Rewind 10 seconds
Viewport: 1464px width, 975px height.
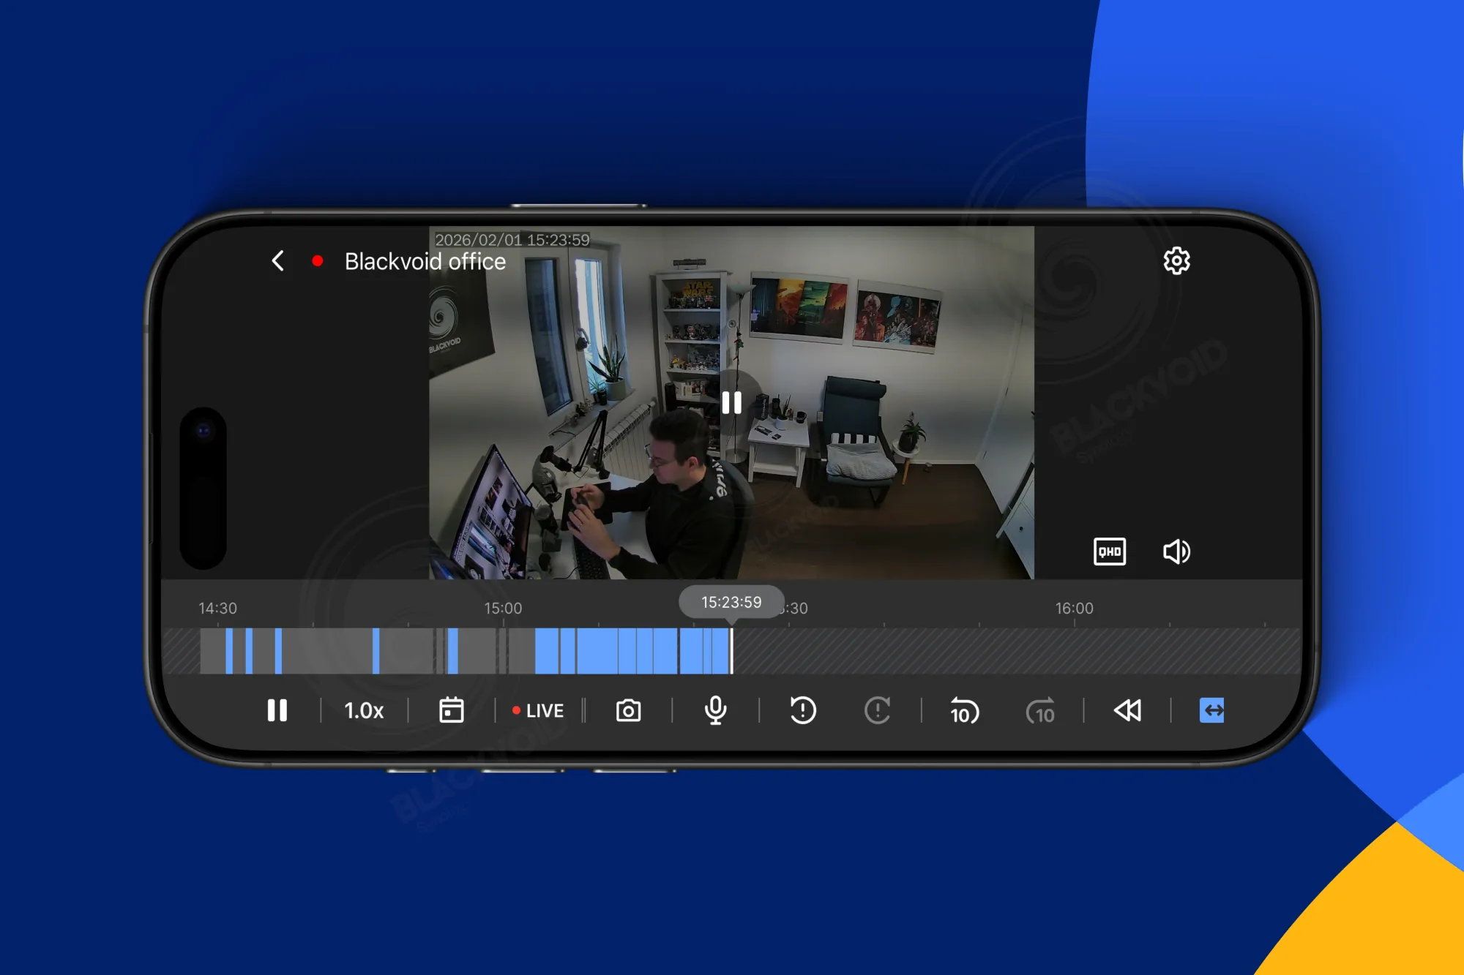tap(964, 710)
